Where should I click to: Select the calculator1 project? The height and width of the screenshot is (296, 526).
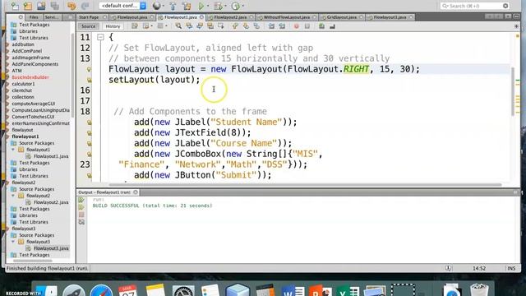(x=23, y=84)
